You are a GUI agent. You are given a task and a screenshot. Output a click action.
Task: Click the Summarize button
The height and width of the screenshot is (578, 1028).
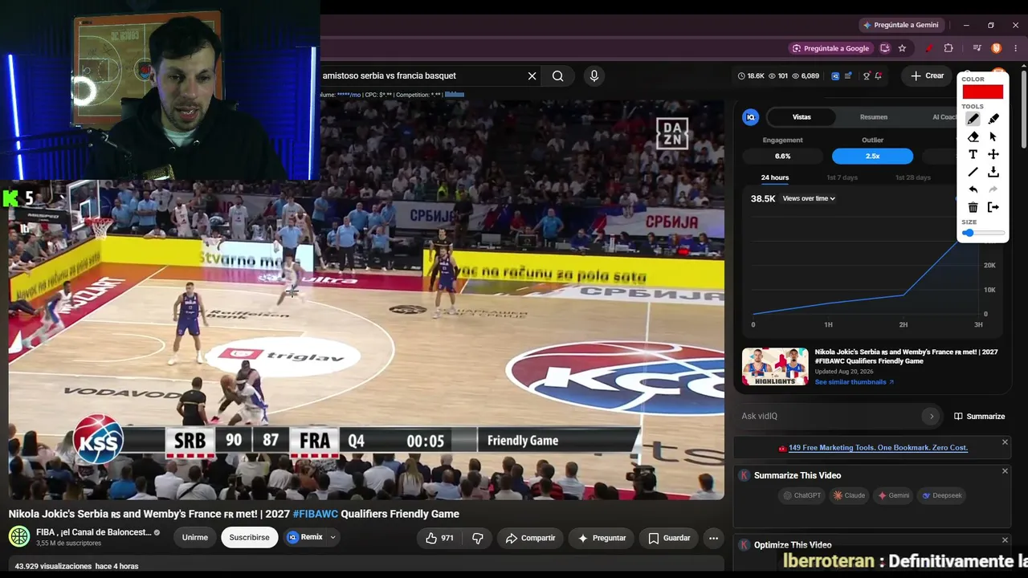(979, 416)
